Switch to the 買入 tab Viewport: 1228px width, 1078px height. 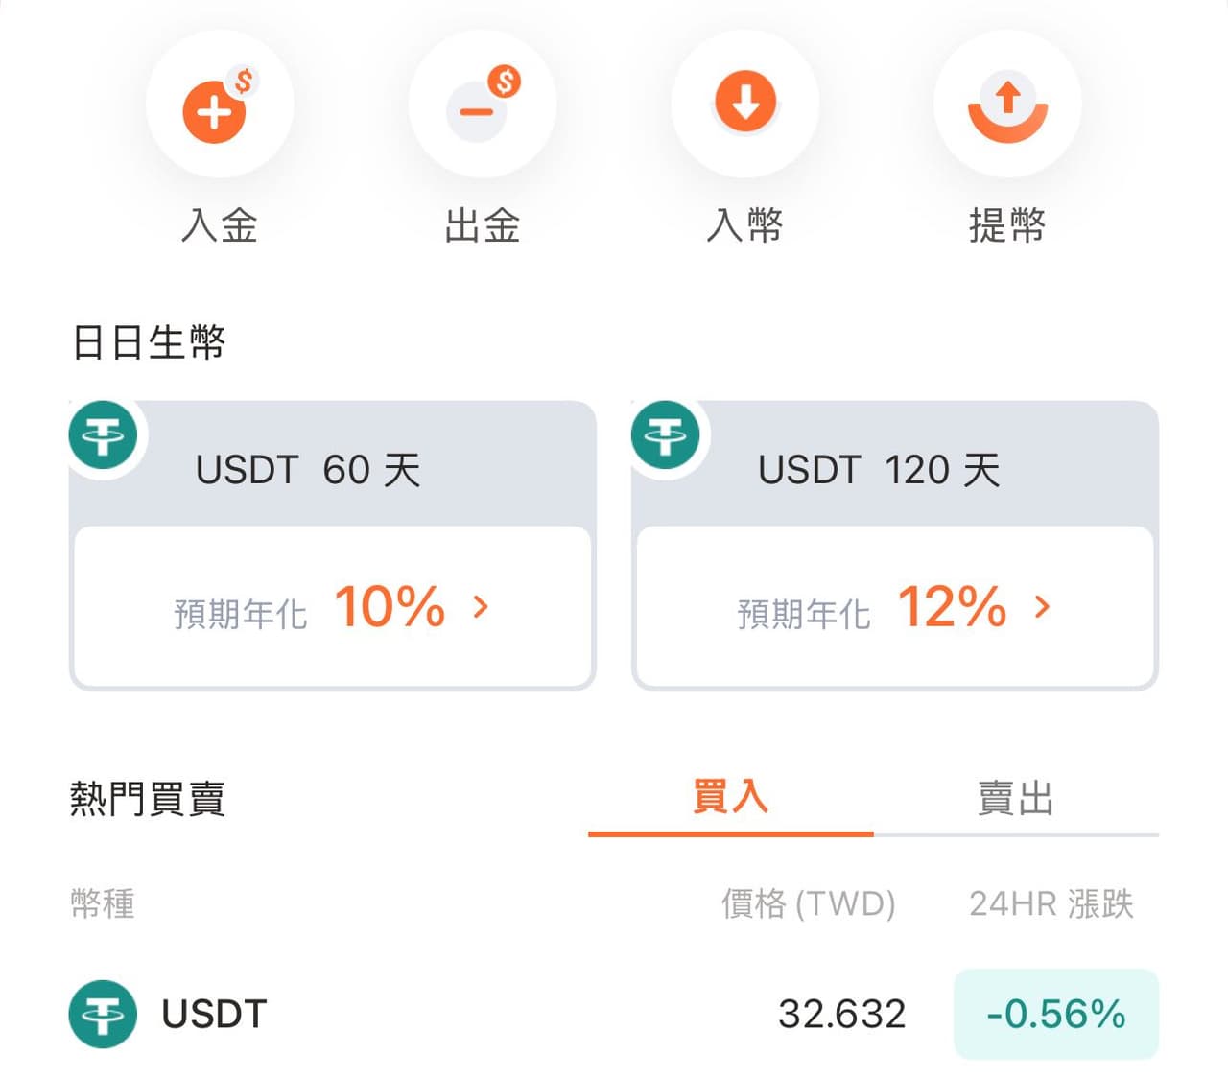tap(730, 796)
